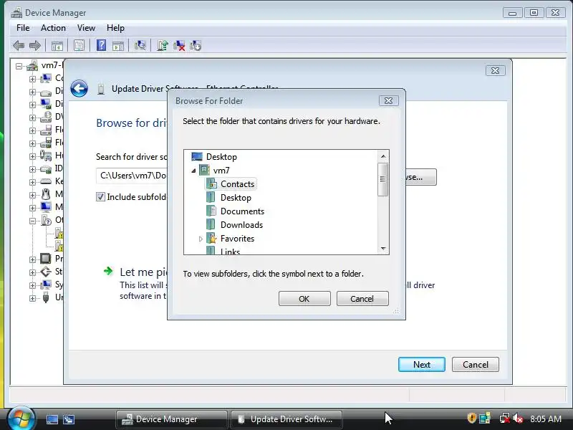Click the Update Driver Software toolbar icon
The height and width of the screenshot is (430, 573).
(x=163, y=45)
